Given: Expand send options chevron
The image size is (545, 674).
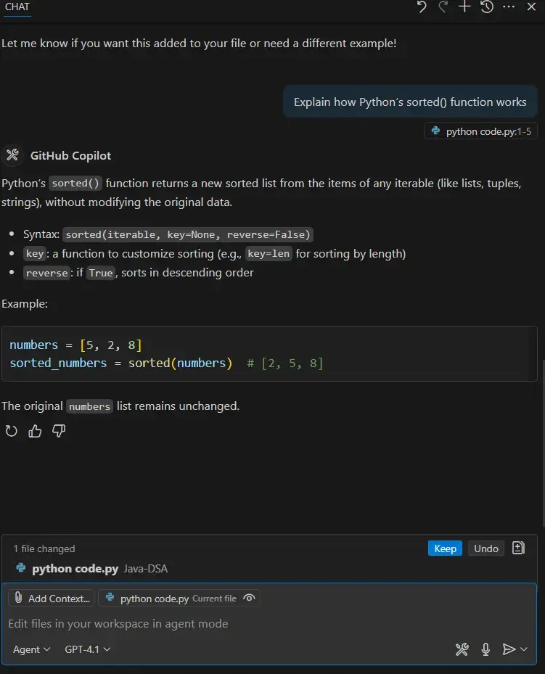Looking at the screenshot, I should pos(524,649).
